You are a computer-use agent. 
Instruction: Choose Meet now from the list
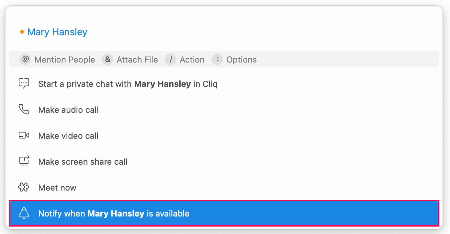(57, 188)
